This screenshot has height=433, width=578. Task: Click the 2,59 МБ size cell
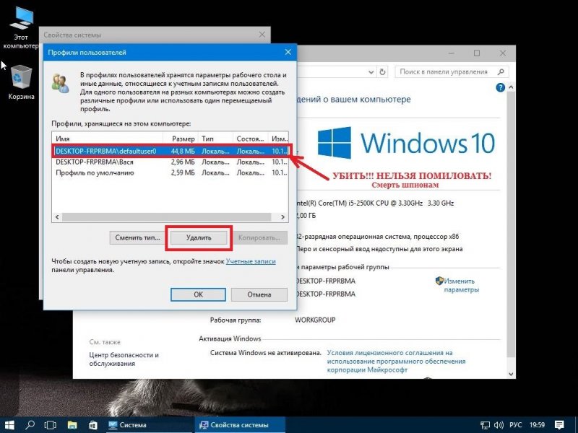point(183,172)
